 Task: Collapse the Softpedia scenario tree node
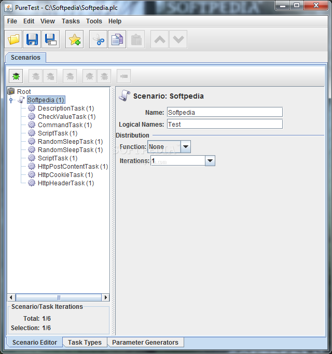coord(11,100)
